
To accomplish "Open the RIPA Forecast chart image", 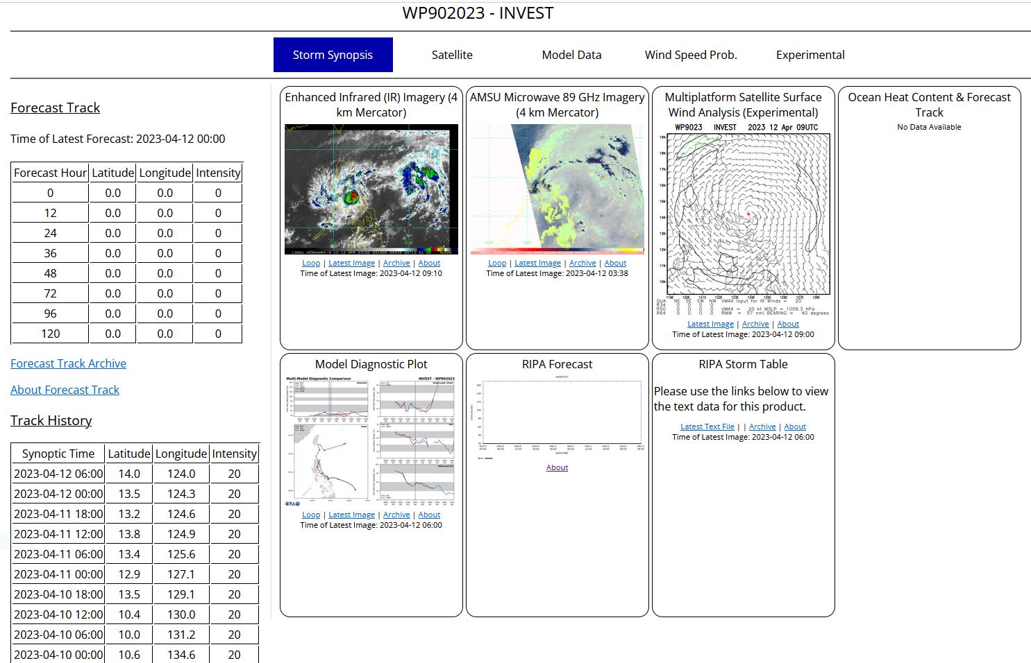I will 557,418.
